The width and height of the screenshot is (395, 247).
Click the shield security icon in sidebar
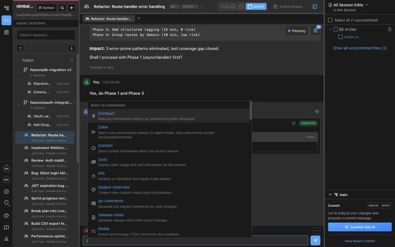pyautogui.click(x=6, y=203)
